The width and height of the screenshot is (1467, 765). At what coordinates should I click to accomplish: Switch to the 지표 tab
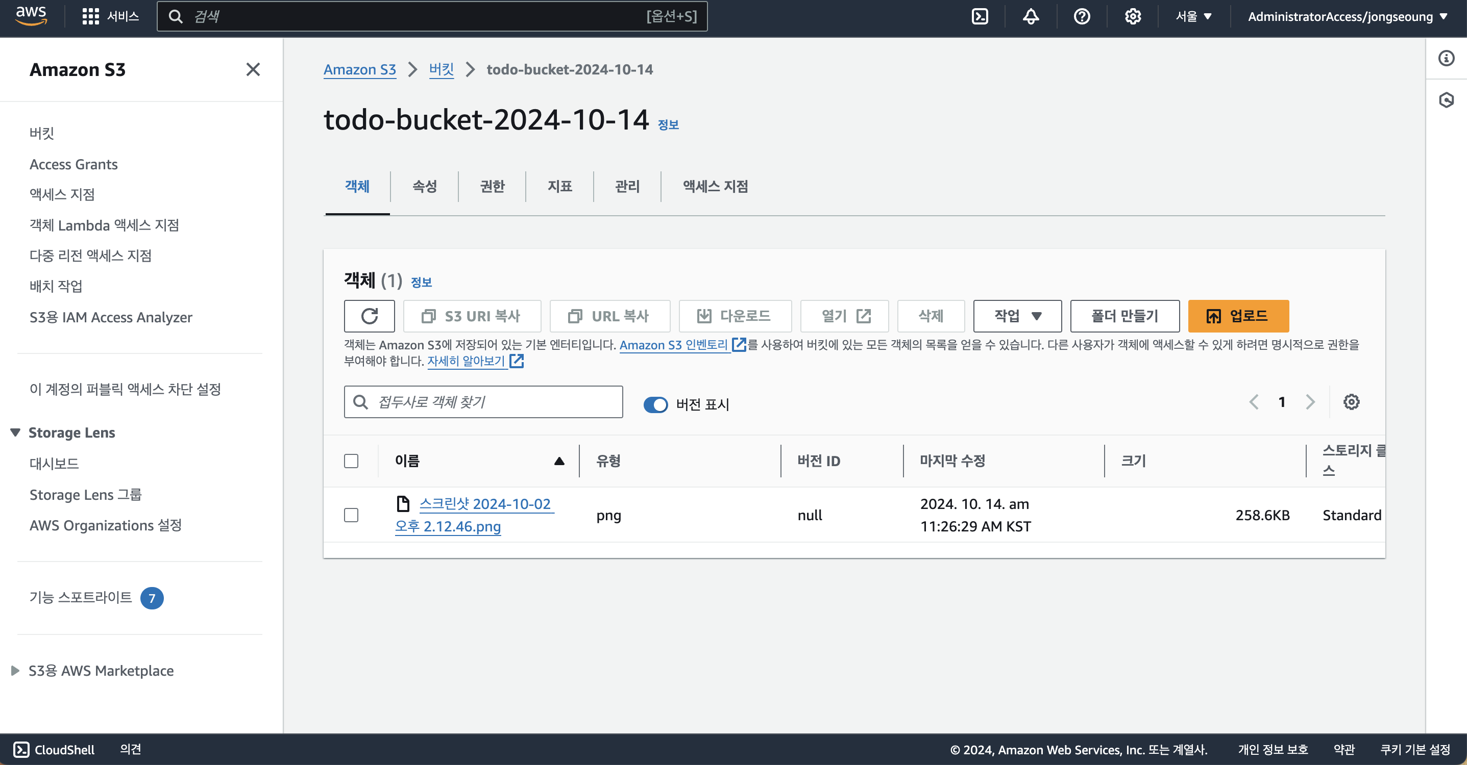coord(560,186)
